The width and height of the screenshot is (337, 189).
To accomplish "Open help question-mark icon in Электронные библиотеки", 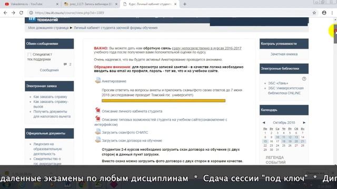I will click(304, 79).
